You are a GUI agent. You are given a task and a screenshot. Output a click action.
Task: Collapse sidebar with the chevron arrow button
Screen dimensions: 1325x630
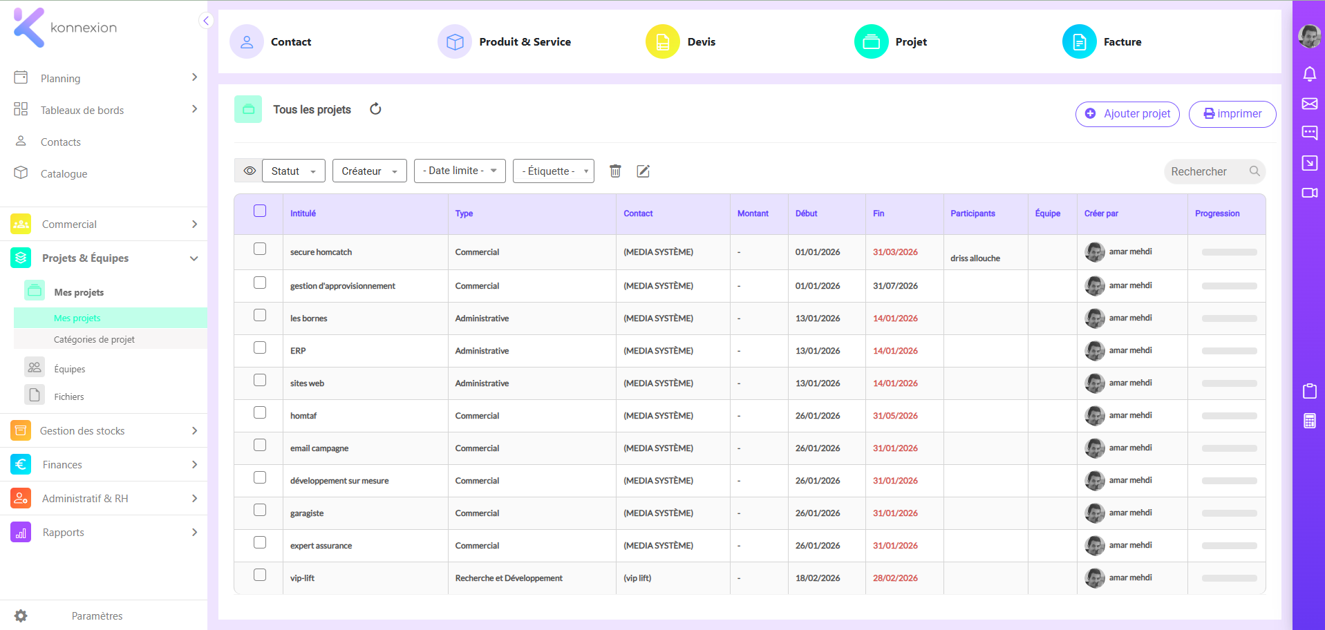click(x=206, y=21)
